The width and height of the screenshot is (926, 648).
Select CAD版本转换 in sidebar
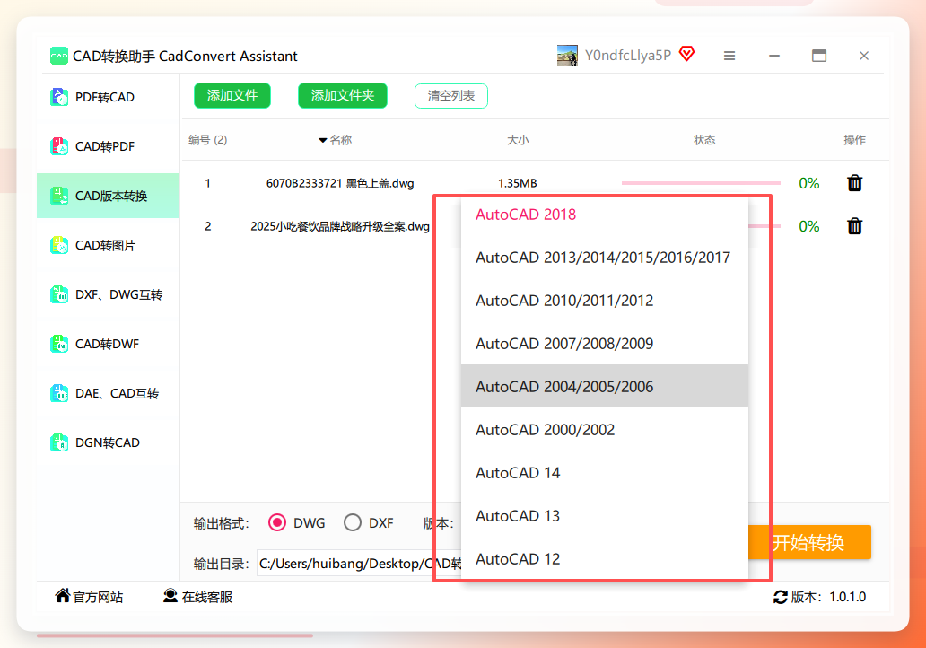click(108, 197)
